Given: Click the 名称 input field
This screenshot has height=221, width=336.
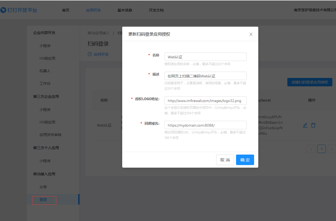Looking at the screenshot, I should pos(205,57).
